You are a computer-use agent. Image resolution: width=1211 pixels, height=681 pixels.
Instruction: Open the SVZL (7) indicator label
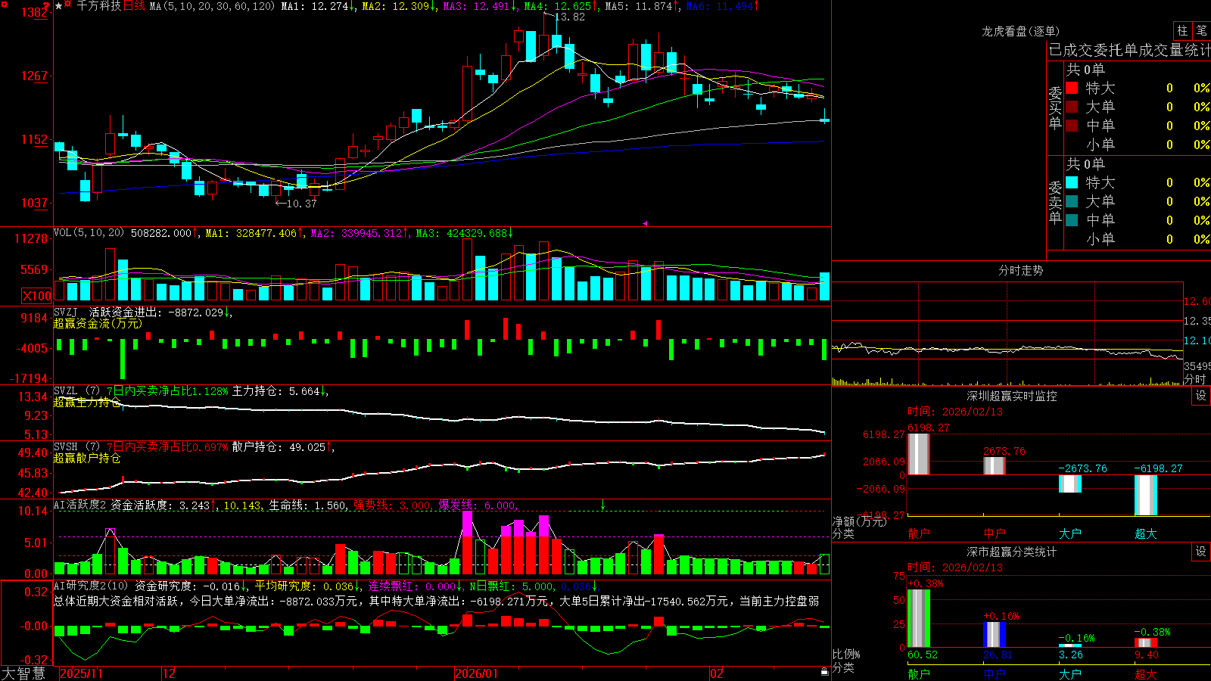pyautogui.click(x=76, y=391)
